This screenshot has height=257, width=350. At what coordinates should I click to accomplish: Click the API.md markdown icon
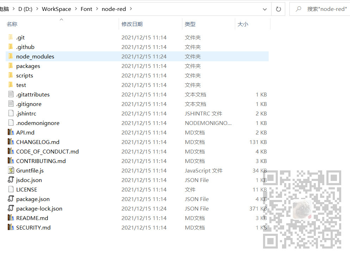(11, 132)
